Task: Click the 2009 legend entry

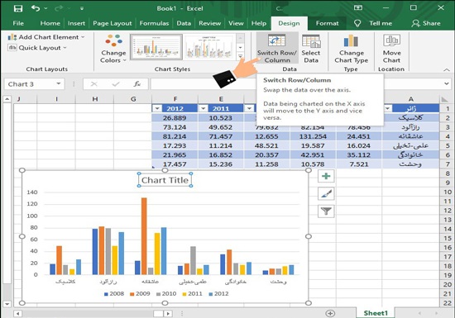Action: click(140, 294)
